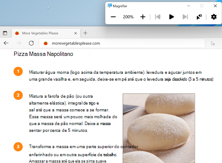222x163 pixels.
Task: Reload the current page
Action: tap(31, 43)
